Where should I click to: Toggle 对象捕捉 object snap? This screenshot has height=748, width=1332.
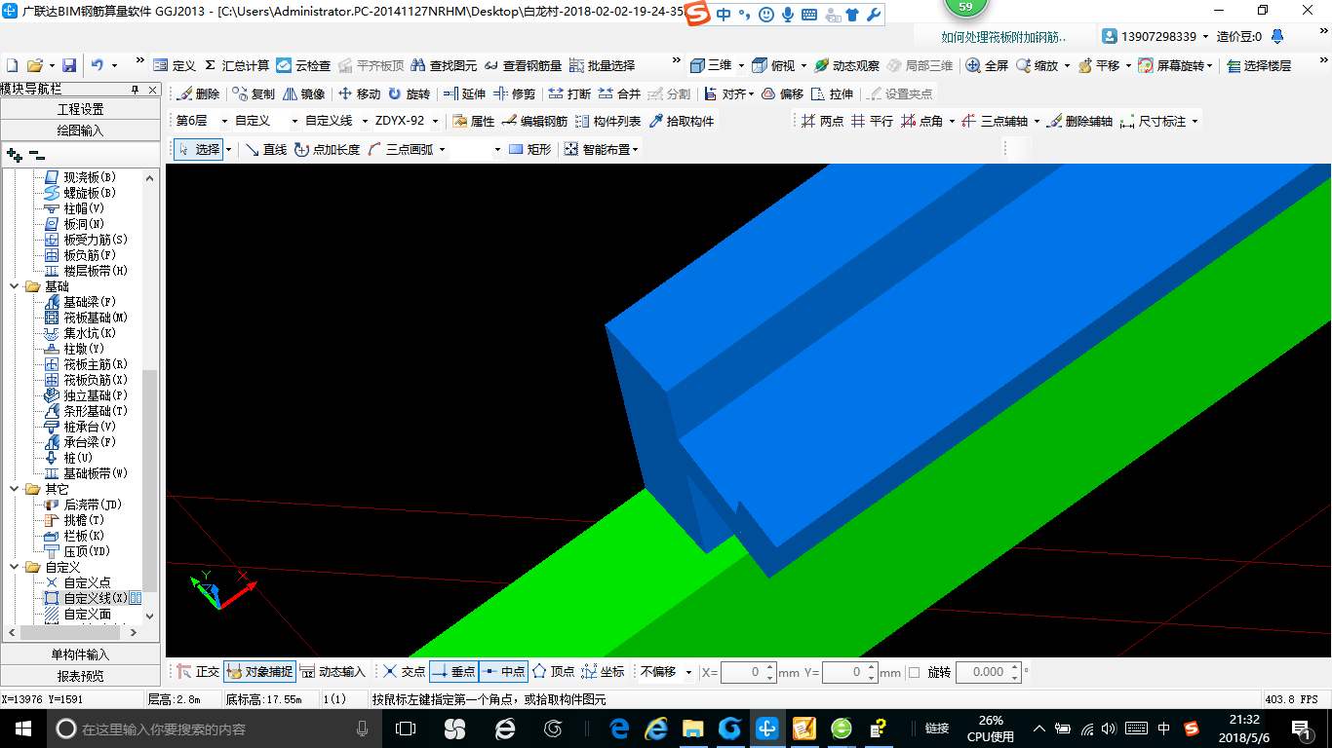[x=259, y=672]
